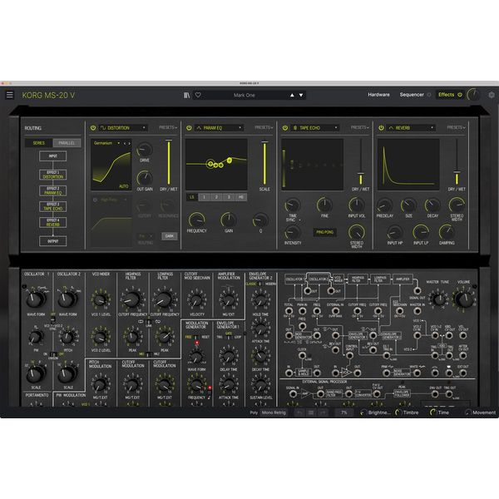Select Series routing mode
The width and height of the screenshot is (499, 499).
(x=39, y=143)
